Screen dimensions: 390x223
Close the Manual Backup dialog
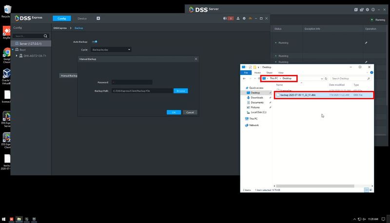[x=196, y=59]
